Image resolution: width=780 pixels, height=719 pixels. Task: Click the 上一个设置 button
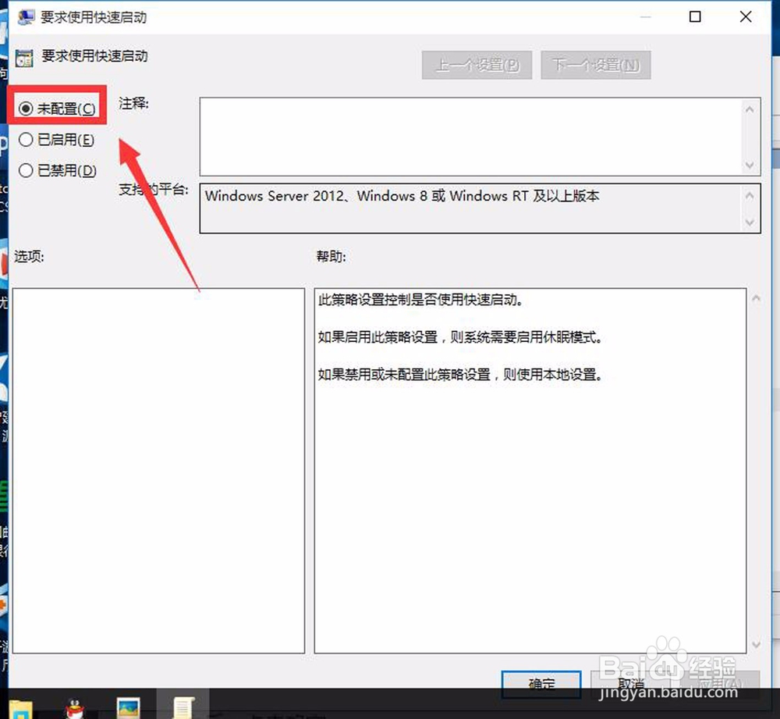point(477,65)
